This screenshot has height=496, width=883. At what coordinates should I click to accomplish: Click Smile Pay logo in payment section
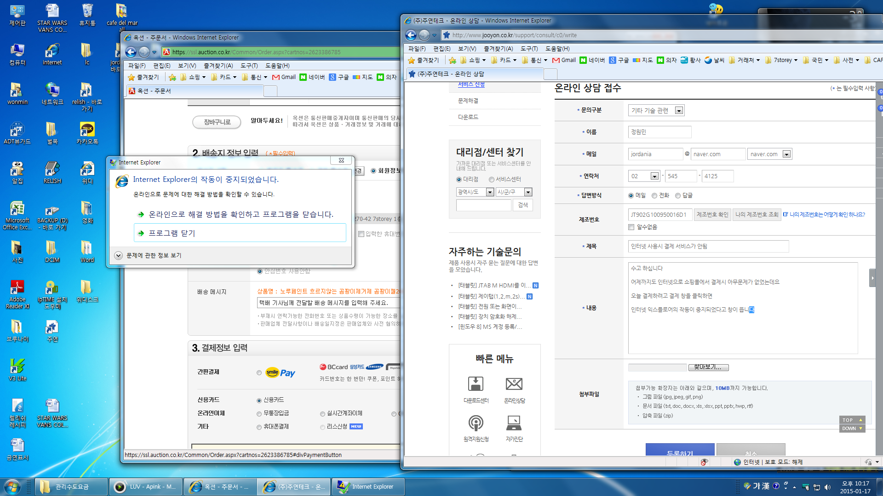coord(280,373)
